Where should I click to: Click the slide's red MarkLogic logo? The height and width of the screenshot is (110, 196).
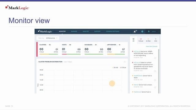point(17,8)
